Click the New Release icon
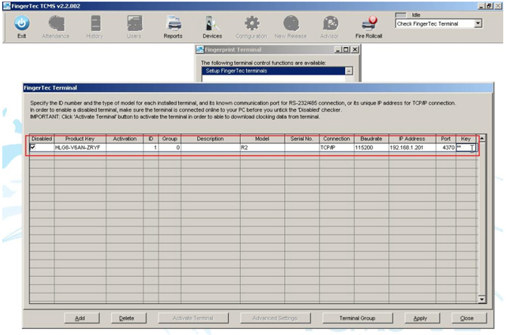The height and width of the screenshot is (335, 506). (x=291, y=23)
